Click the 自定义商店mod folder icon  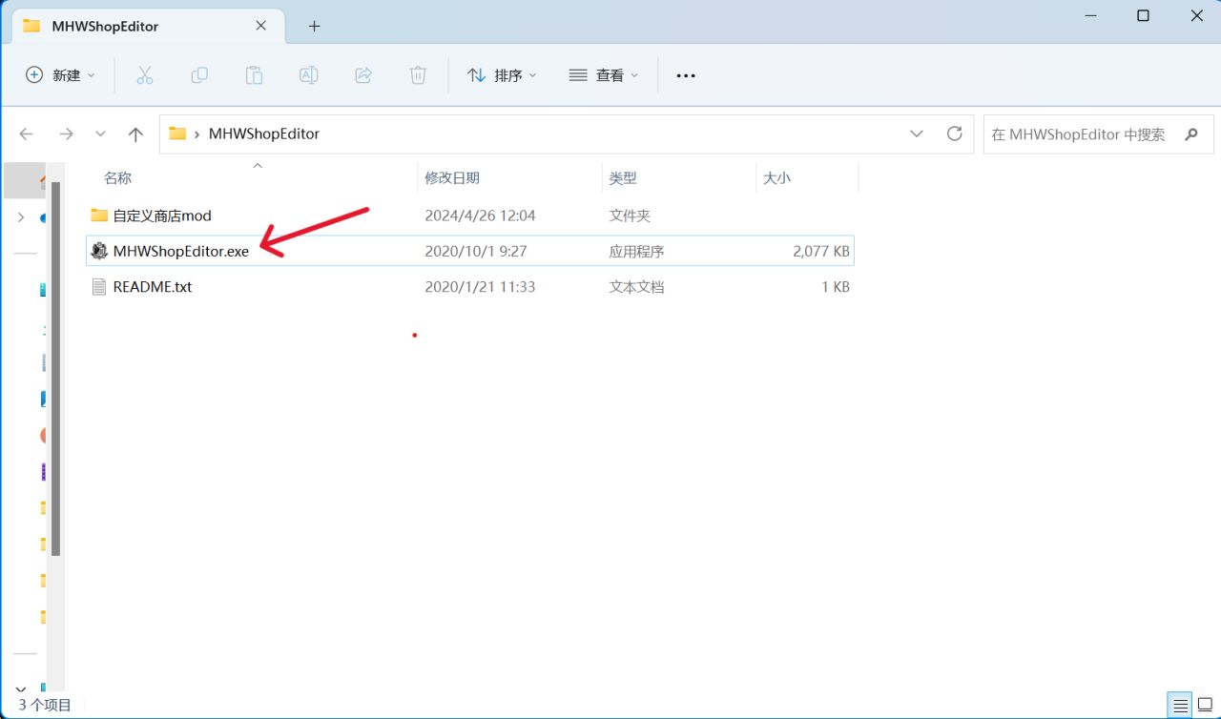click(99, 216)
